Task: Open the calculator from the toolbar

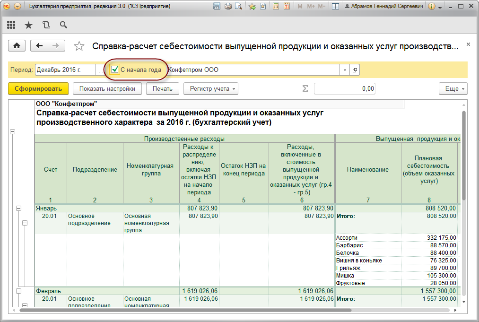Action: coord(276,6)
